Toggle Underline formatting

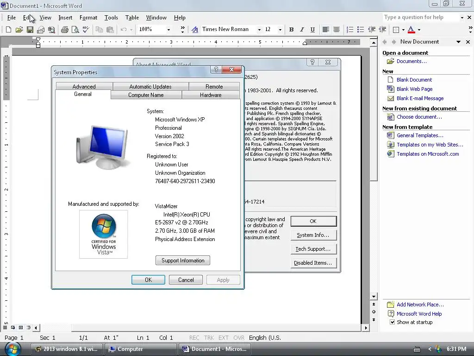click(312, 29)
